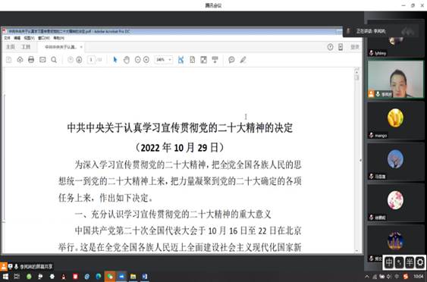Toggle full screen view icon
427x282 pixels.
204,60
